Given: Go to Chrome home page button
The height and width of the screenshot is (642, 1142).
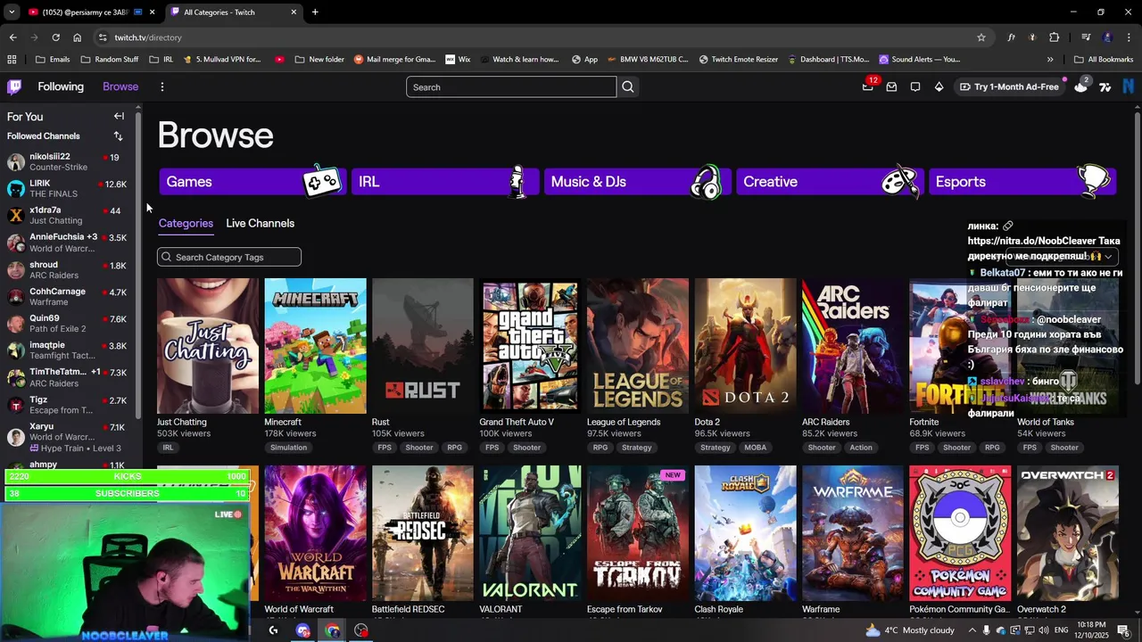Looking at the screenshot, I should click(78, 37).
